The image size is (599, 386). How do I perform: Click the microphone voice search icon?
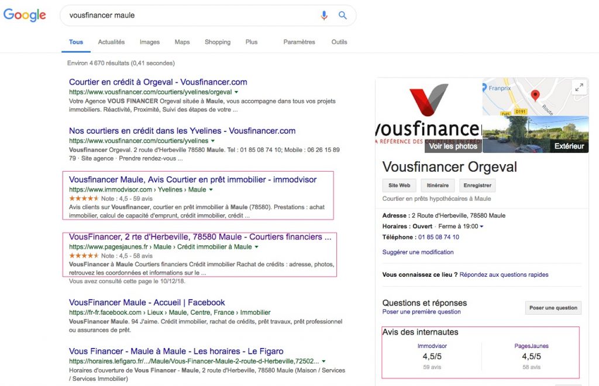[324, 16]
